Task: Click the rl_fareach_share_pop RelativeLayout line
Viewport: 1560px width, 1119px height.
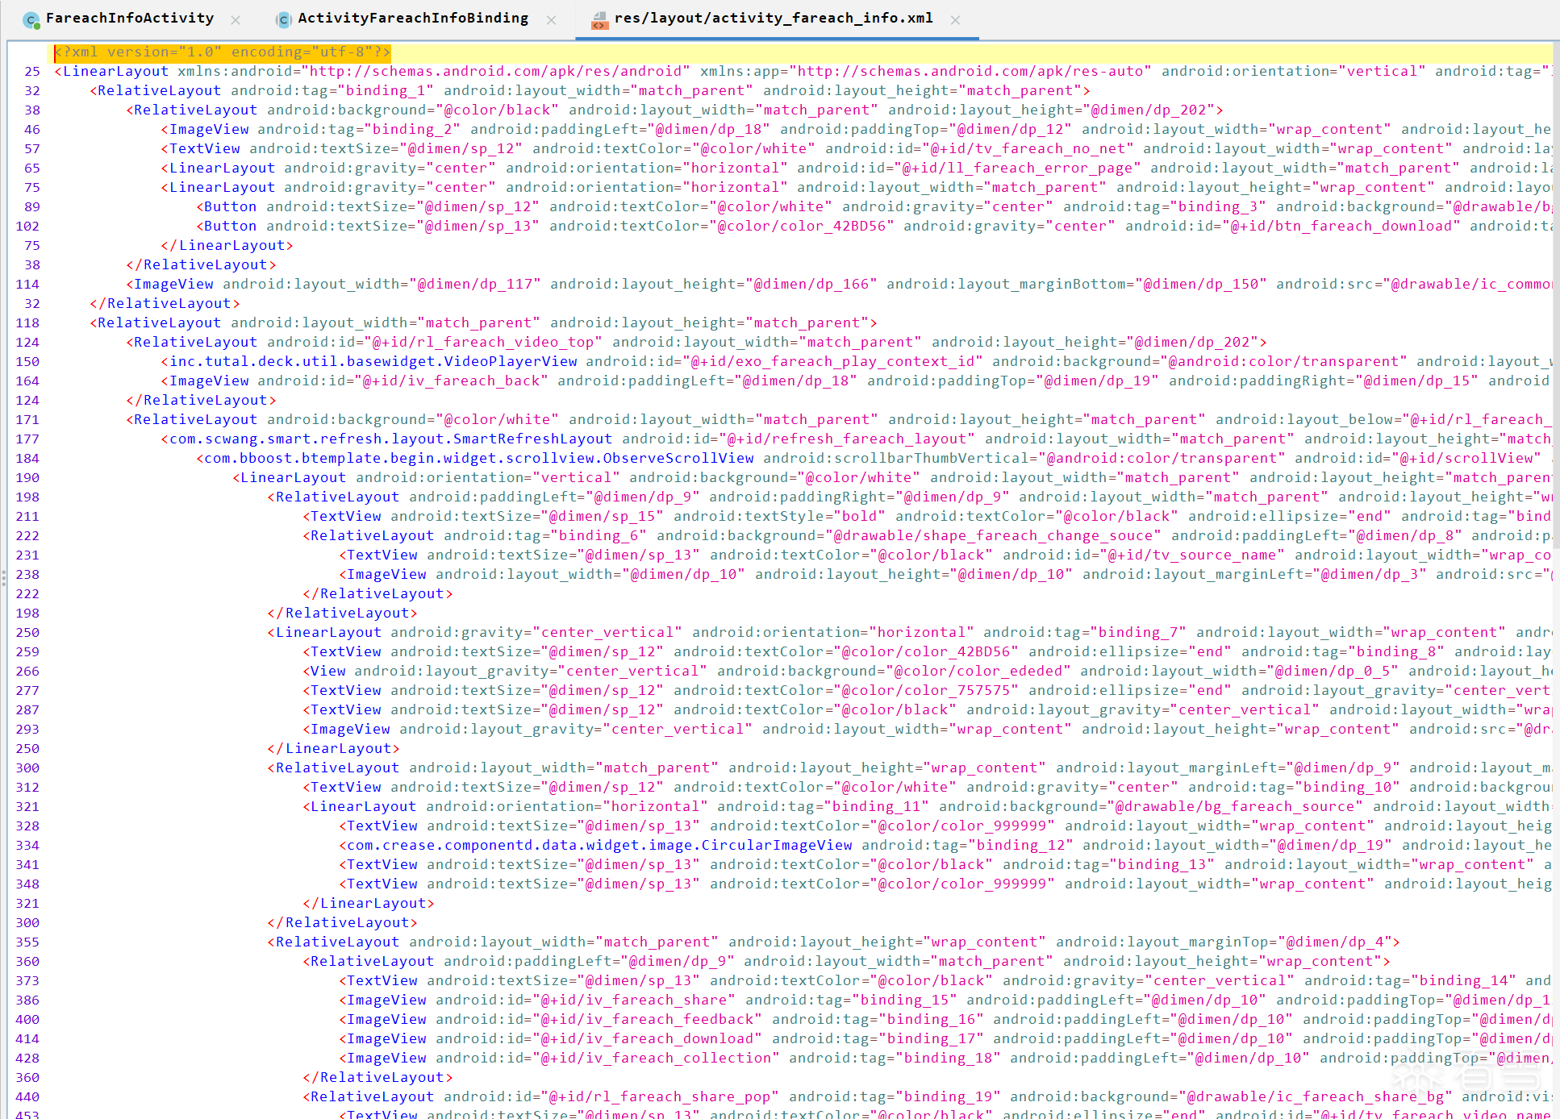Action: pos(928,1097)
